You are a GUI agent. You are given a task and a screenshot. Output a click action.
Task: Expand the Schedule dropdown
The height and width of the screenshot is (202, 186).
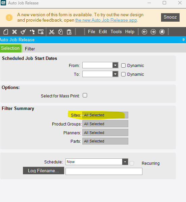(x=125, y=162)
